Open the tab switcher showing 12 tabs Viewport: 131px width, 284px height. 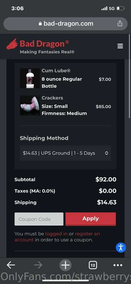tap(93, 265)
